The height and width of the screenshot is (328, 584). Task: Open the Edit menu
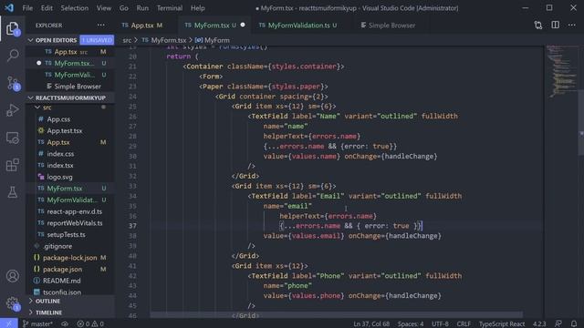47,8
